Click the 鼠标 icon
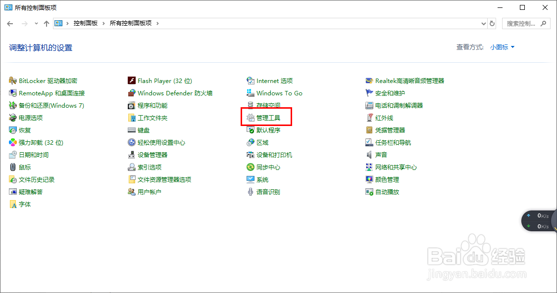Viewport: 557px width, 293px height. [x=13, y=167]
